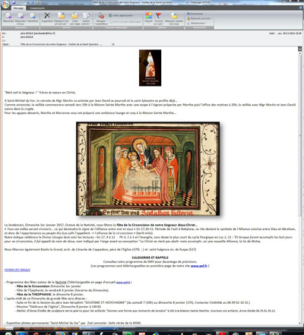Forward the message with Transférer
This screenshot has height=335, width=304.
point(33,18)
